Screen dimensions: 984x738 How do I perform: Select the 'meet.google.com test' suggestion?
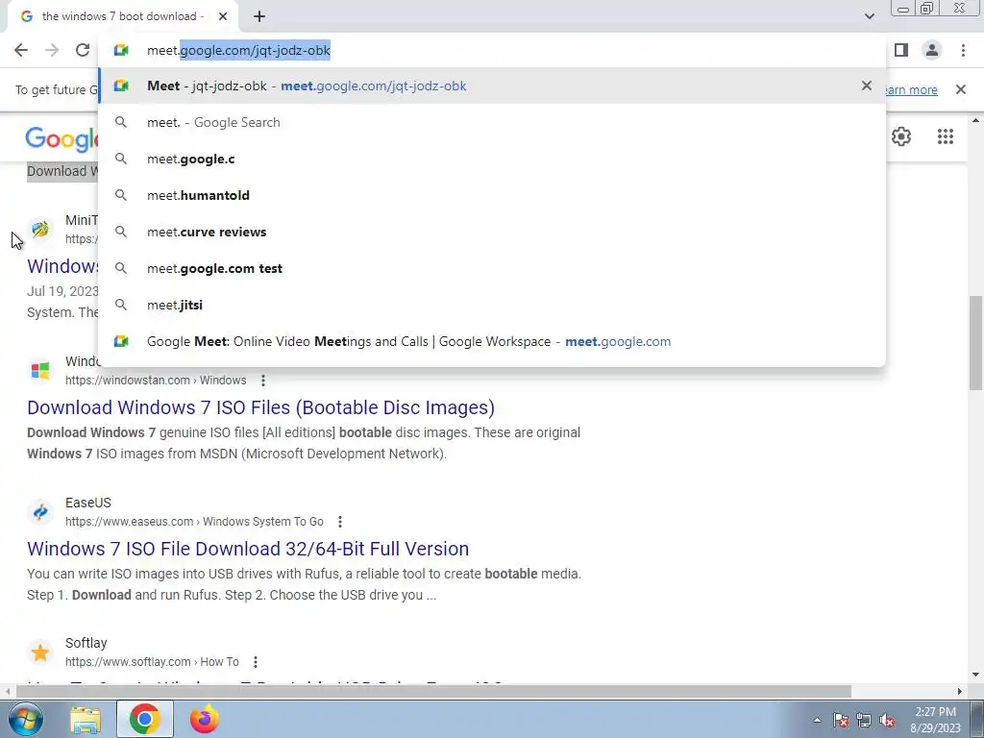tap(492, 268)
